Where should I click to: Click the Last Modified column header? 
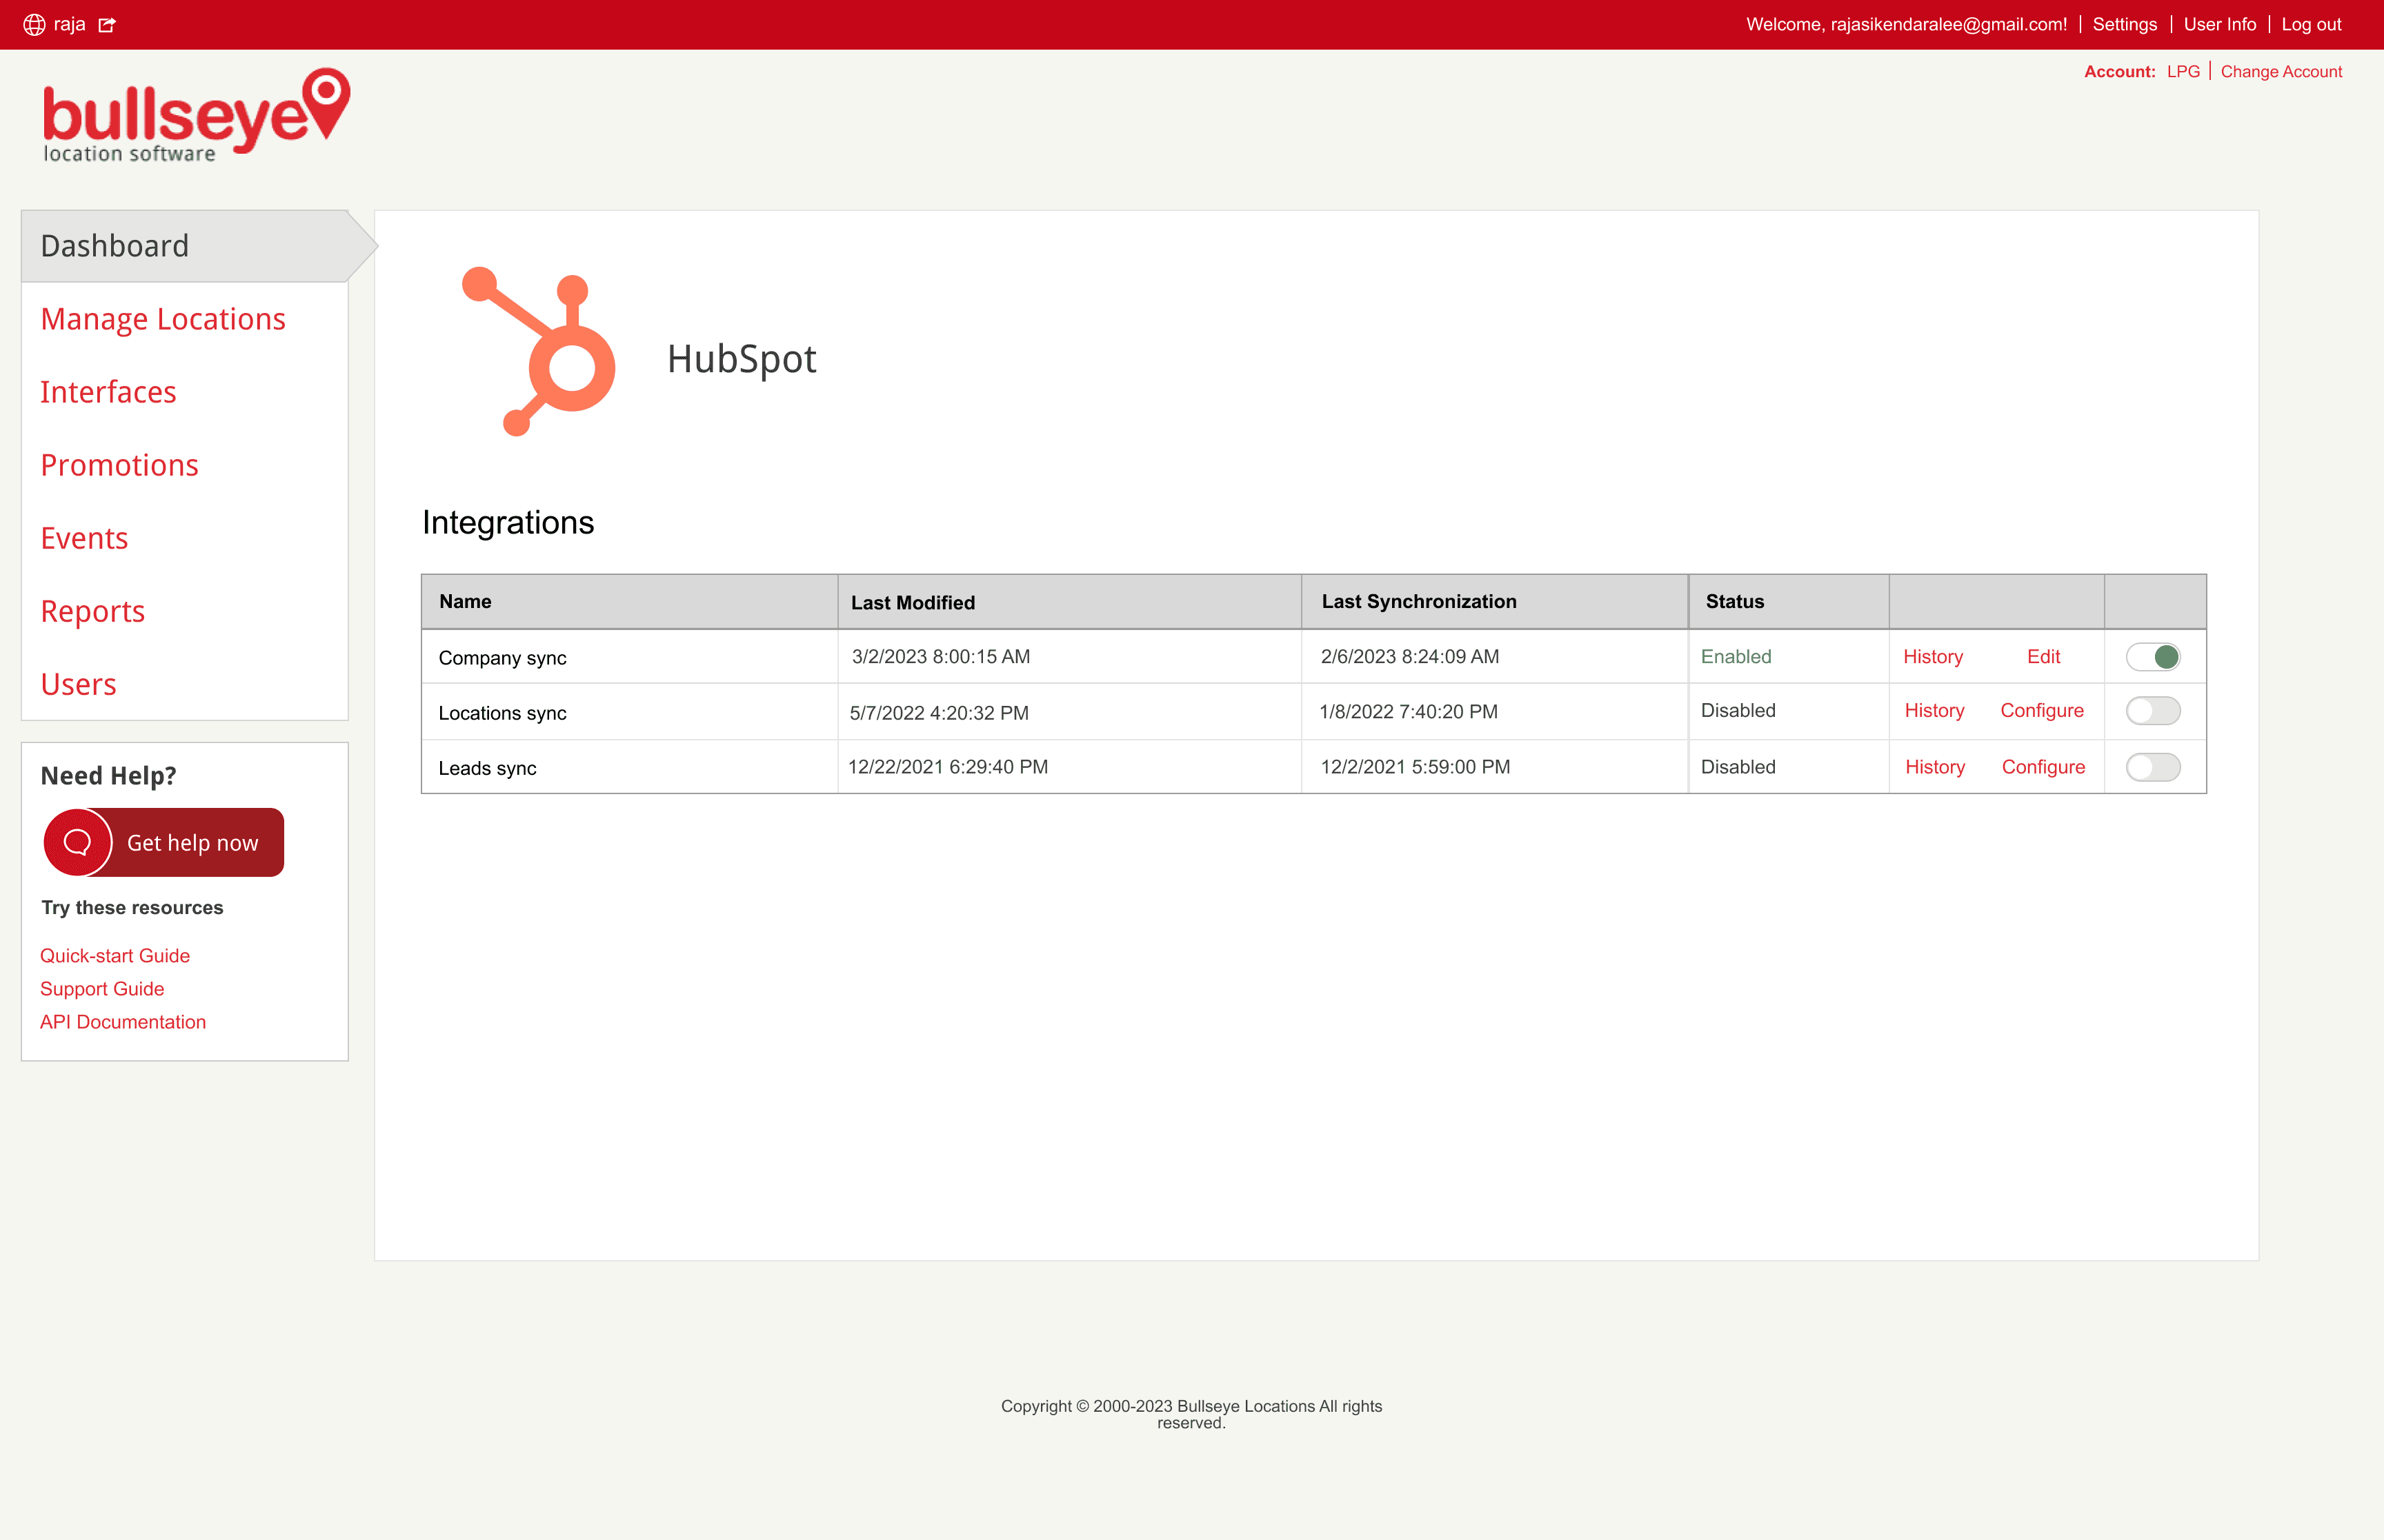click(913, 602)
